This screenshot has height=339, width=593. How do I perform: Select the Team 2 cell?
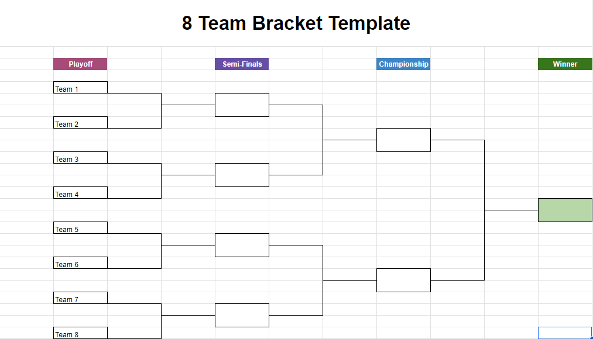[x=80, y=122]
